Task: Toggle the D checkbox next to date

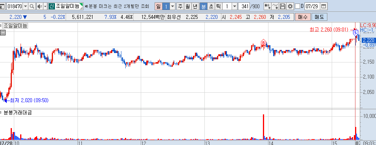Action: (x=298, y=6)
